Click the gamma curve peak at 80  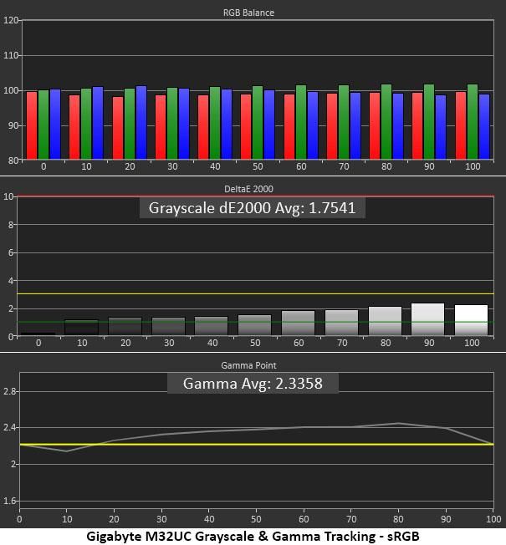399,423
